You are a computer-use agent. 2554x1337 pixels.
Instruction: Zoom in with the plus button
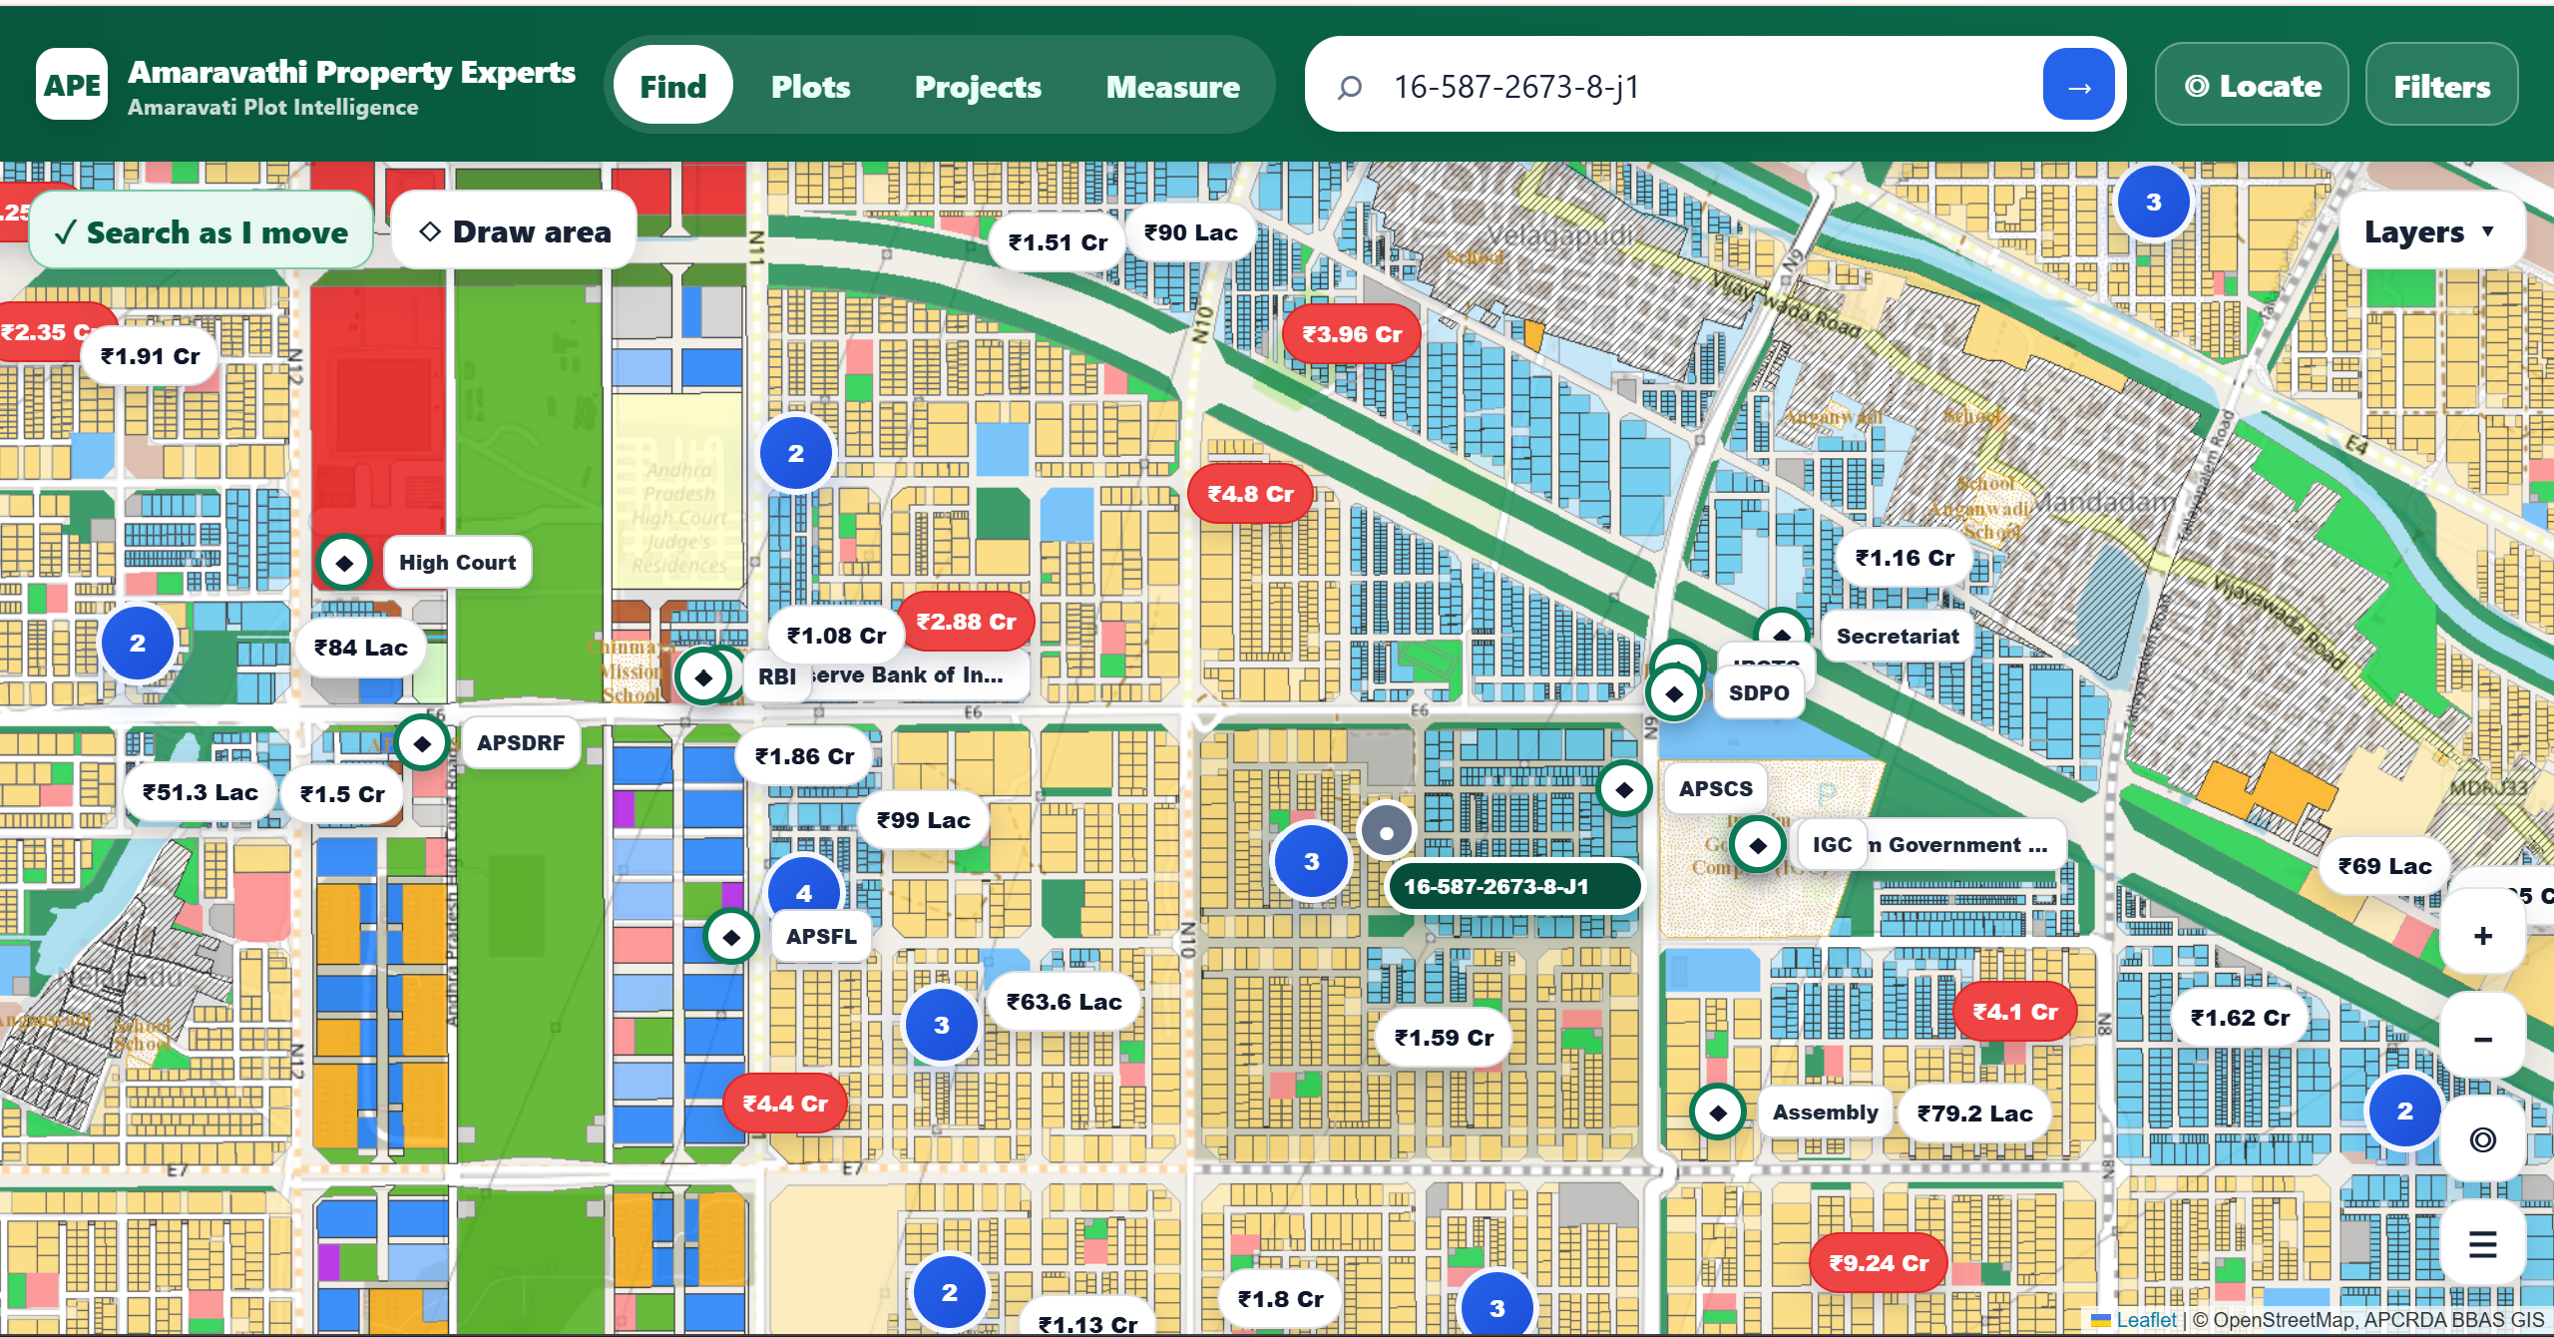(2482, 935)
